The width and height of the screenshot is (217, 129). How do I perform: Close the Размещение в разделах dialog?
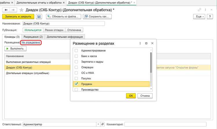point(152,43)
